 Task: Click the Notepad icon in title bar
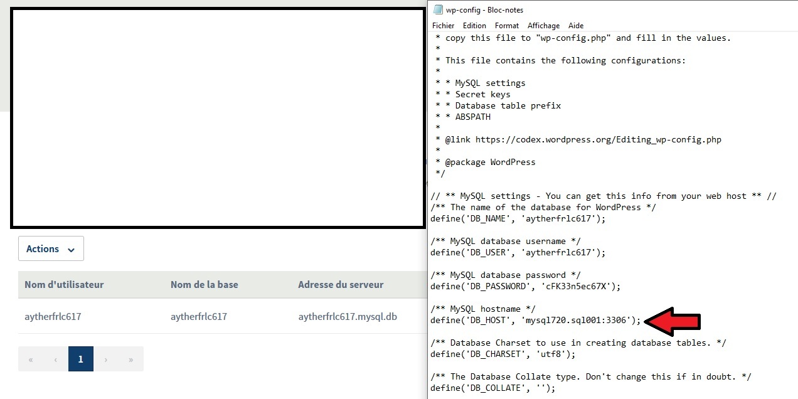tap(437, 9)
